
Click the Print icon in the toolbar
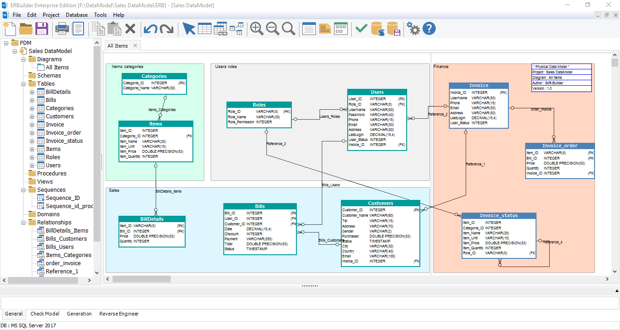click(x=62, y=28)
